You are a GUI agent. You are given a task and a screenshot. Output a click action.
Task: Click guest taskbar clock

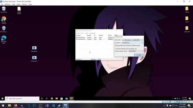[x=184, y=98]
